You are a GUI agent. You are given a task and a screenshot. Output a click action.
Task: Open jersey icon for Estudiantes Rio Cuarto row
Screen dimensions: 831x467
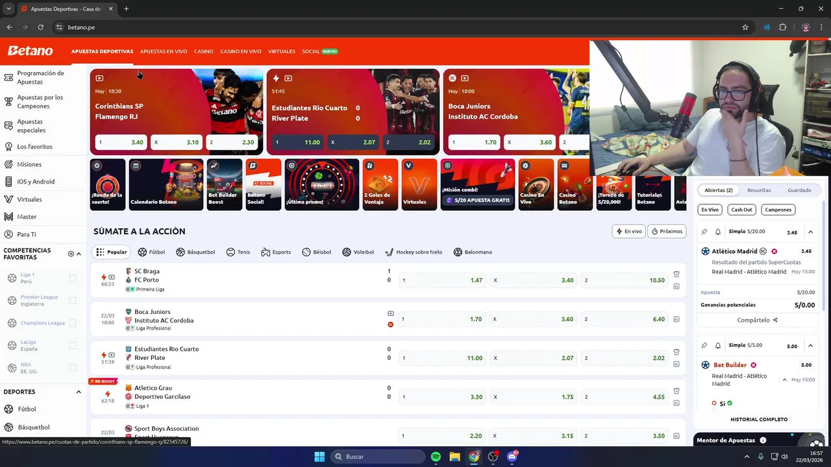click(676, 352)
